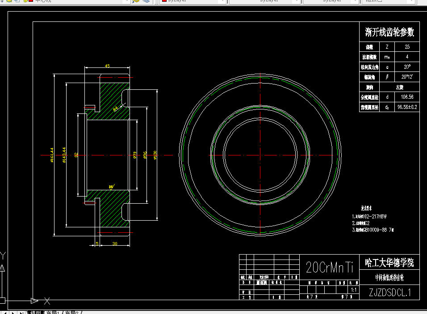Select the tooth count value 25
Image resolution: width=427 pixels, height=314 pixels.
[x=407, y=47]
